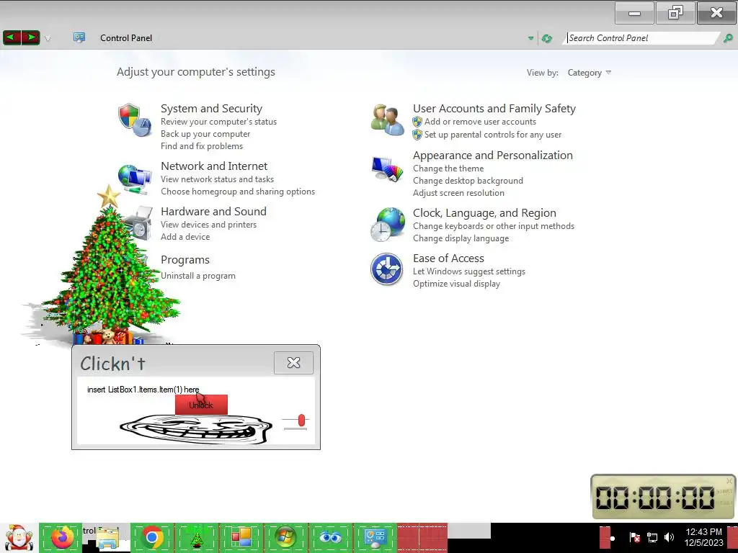This screenshot has height=553, width=738.
Task: Click Set up parental controls for any user
Action: 493,135
